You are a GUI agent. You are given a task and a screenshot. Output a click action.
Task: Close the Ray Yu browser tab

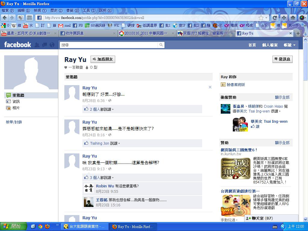(x=291, y=33)
